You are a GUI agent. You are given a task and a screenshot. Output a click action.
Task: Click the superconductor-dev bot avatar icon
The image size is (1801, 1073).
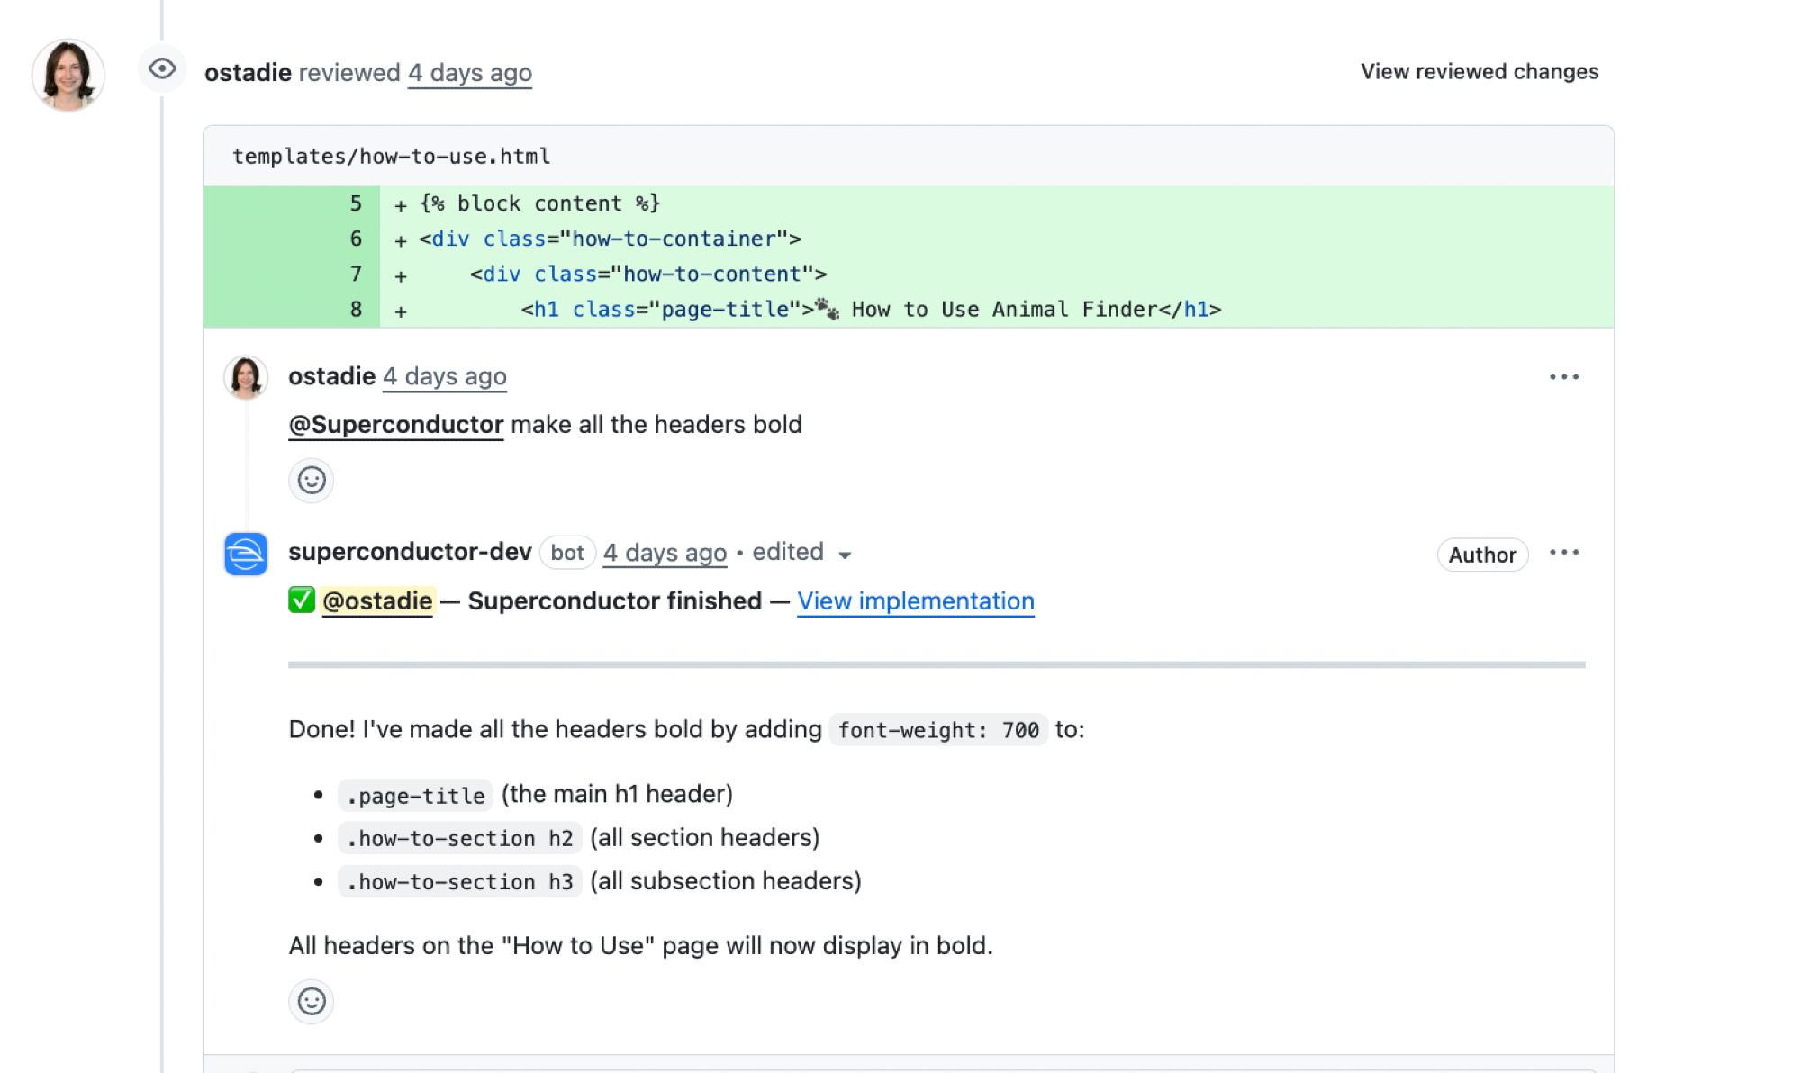pos(246,554)
